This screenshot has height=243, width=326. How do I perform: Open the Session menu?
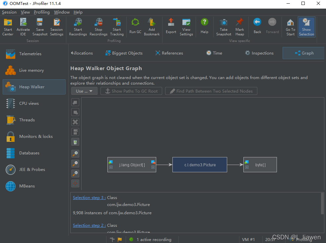9,12
